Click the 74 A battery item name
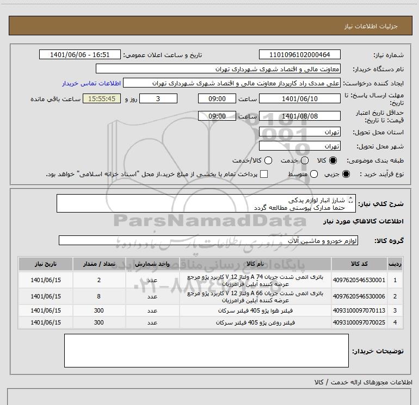Image resolution: width=419 pixels, height=405 pixels. [x=255, y=281]
